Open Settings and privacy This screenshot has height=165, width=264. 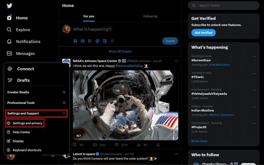[x=25, y=123]
